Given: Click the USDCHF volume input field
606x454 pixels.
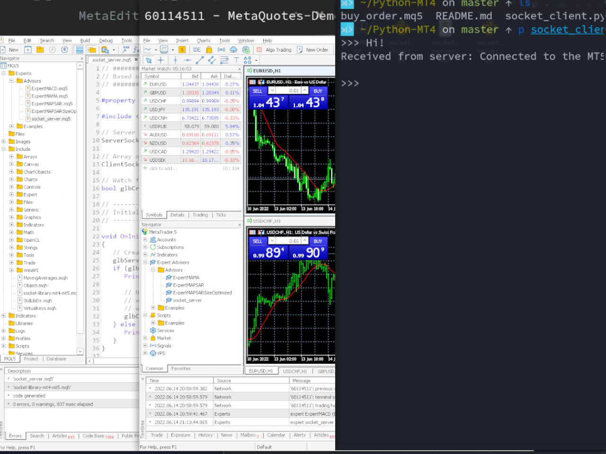Looking at the screenshot, I should (x=288, y=241).
